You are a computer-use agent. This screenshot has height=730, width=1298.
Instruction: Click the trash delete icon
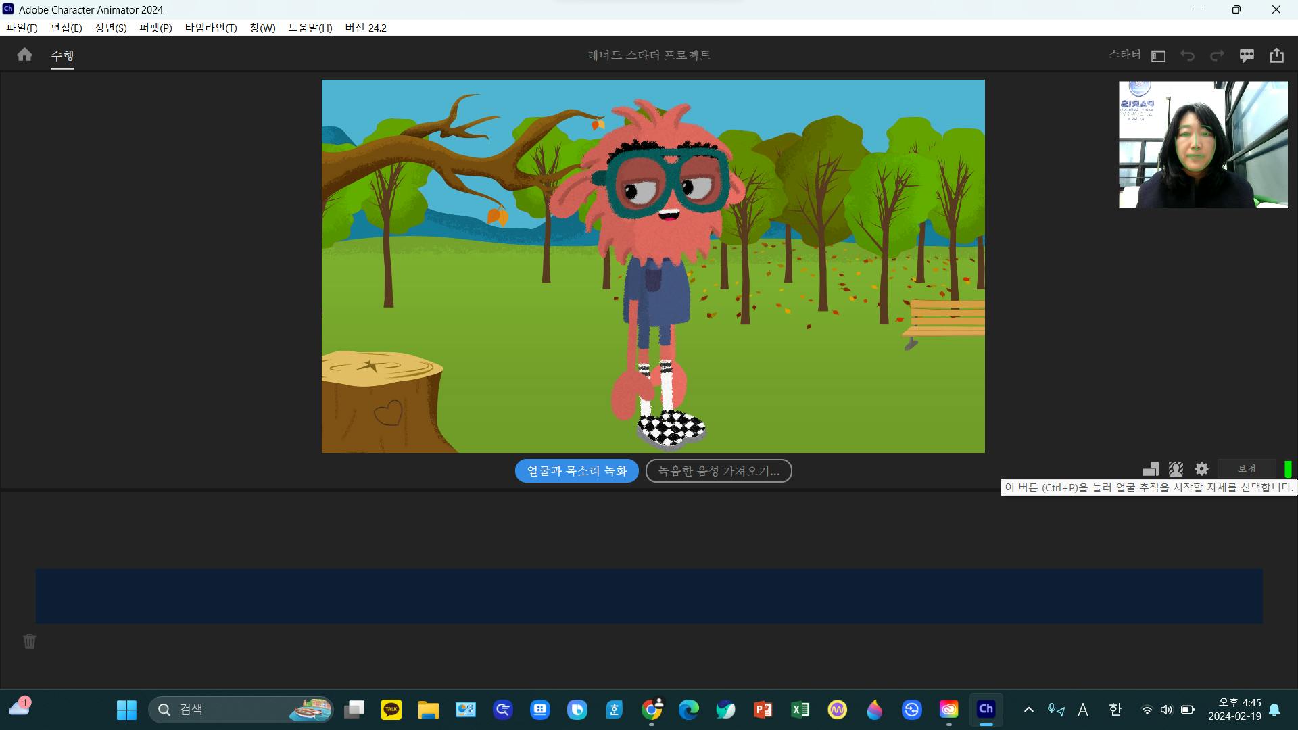click(x=30, y=641)
